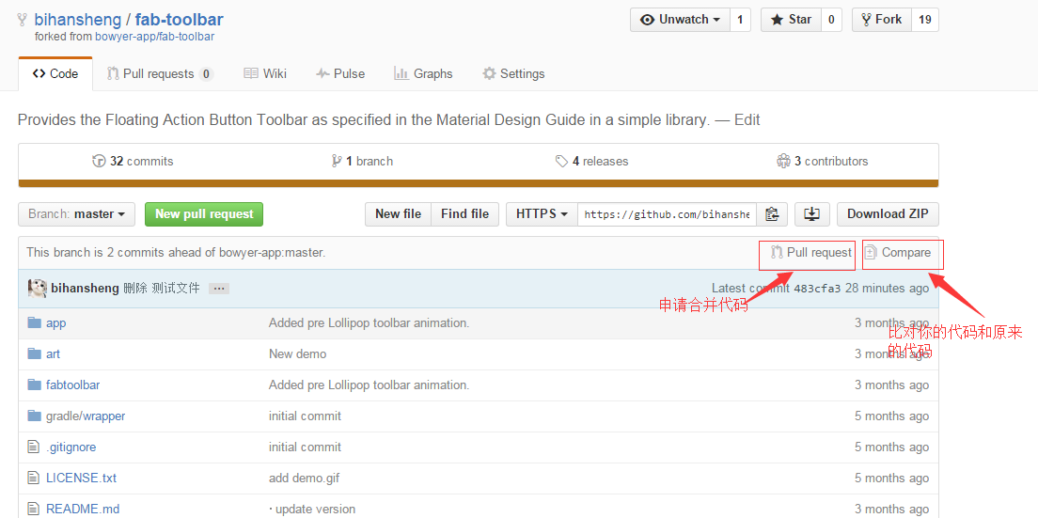
Task: Open 'New demo' commit message
Action: pyautogui.click(x=297, y=353)
